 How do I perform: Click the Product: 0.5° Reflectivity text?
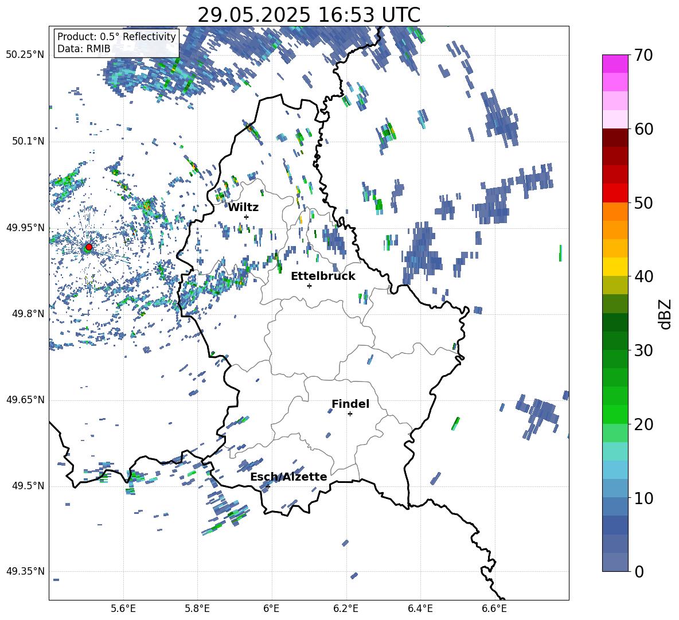116,36
